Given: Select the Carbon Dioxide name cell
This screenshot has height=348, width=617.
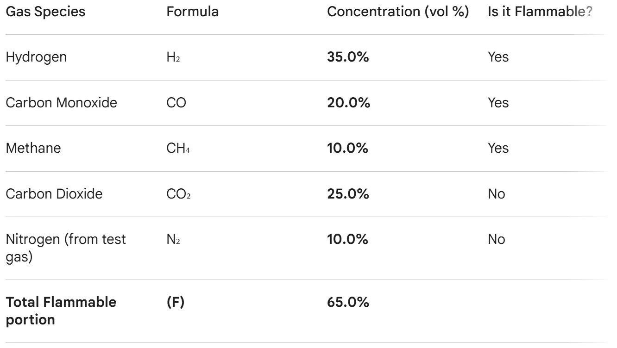Looking at the screenshot, I should point(54,193).
